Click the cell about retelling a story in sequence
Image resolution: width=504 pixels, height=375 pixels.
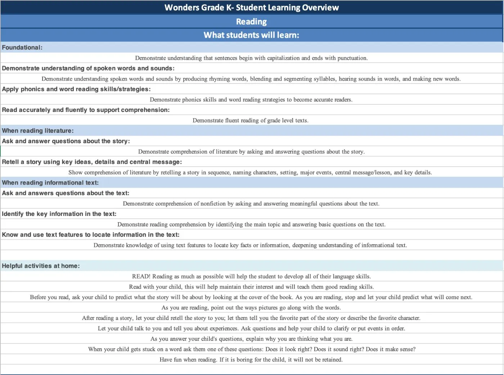coord(252,172)
